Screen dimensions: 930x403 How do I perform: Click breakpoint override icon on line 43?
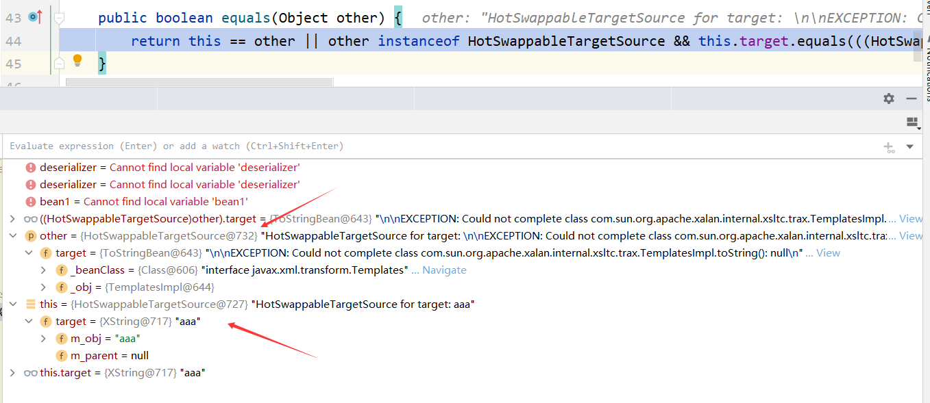tap(35, 18)
